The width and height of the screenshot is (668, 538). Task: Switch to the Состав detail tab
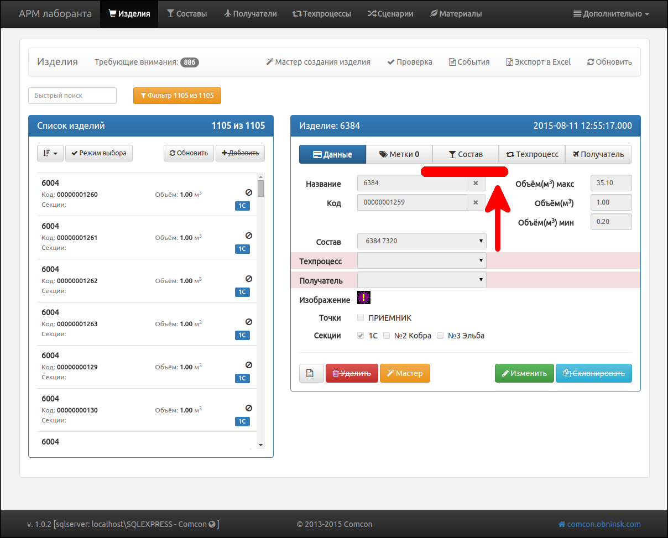coord(466,154)
